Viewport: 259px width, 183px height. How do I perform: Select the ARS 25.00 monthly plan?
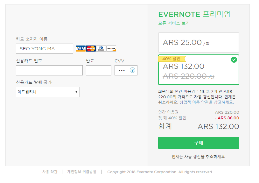click(199, 42)
